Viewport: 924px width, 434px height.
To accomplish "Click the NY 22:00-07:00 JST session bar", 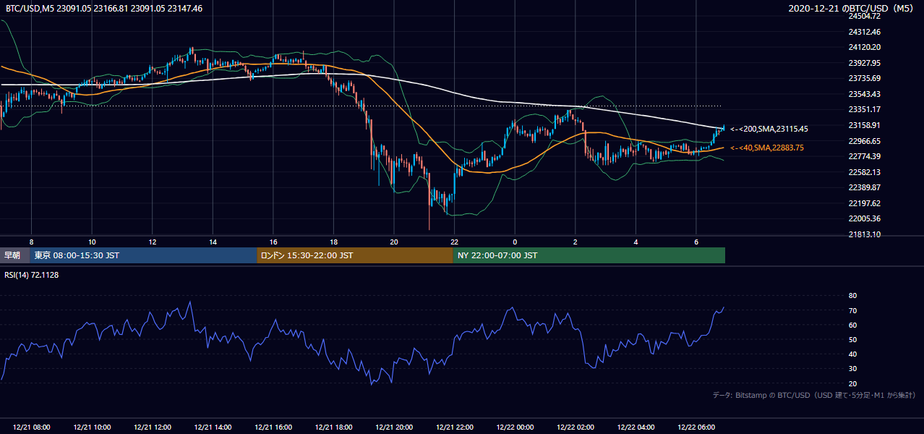I will click(x=589, y=255).
